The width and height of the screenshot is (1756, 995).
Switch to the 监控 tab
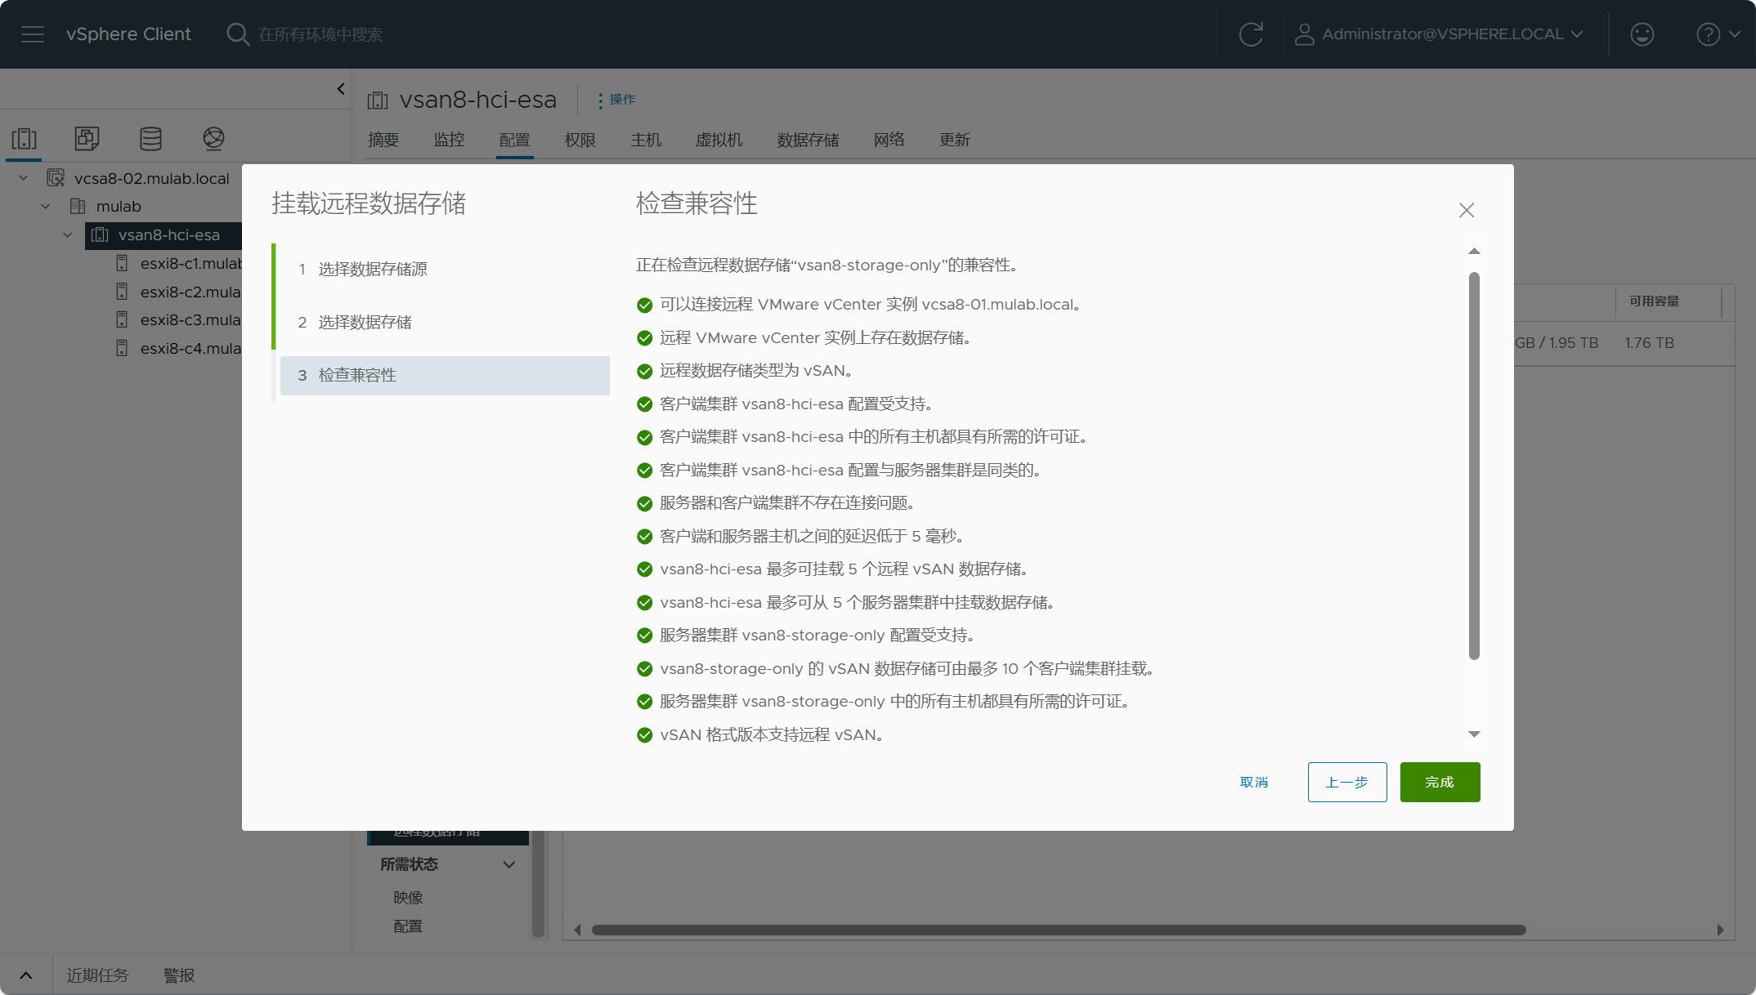point(449,141)
